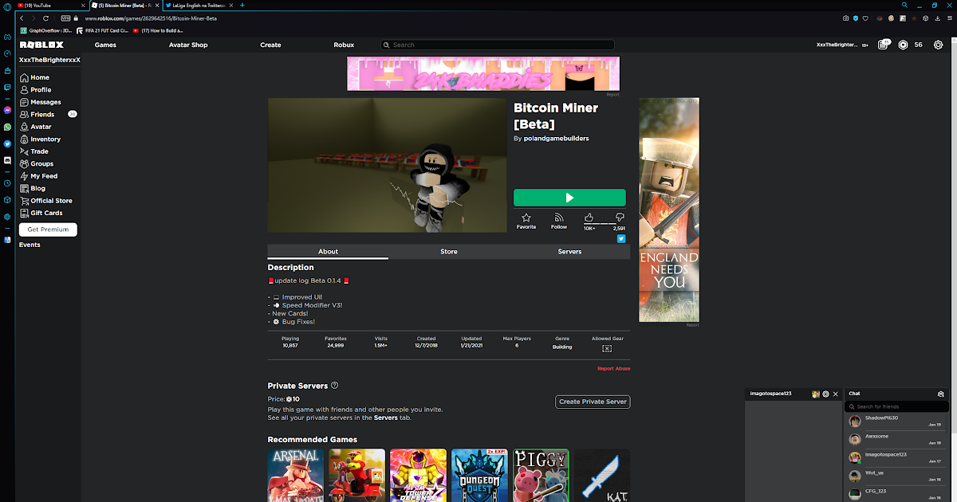This screenshot has width=957, height=502.
Task: Open Messenger in Opera sidebar
Action: click(x=7, y=110)
